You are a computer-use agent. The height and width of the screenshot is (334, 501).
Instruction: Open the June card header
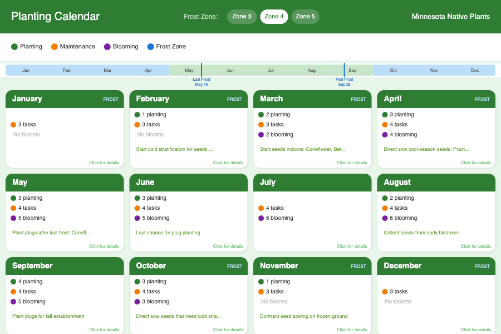[189, 183]
